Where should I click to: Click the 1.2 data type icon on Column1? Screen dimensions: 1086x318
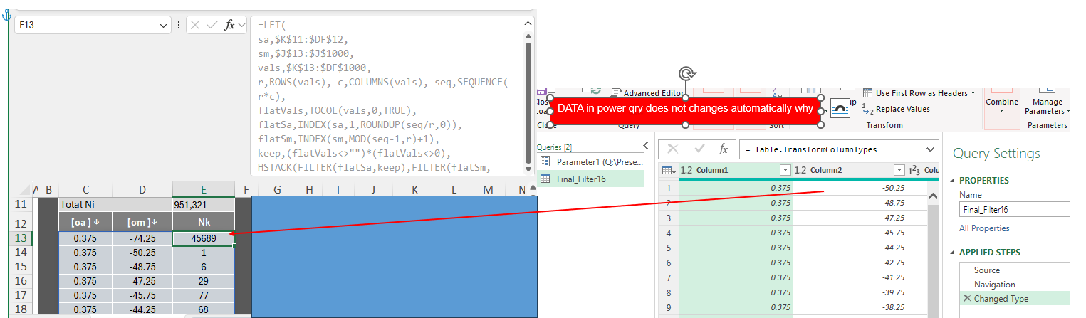point(686,170)
